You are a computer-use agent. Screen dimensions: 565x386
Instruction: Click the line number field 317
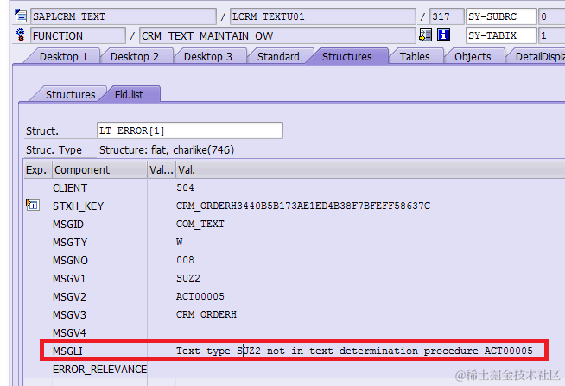[447, 16]
